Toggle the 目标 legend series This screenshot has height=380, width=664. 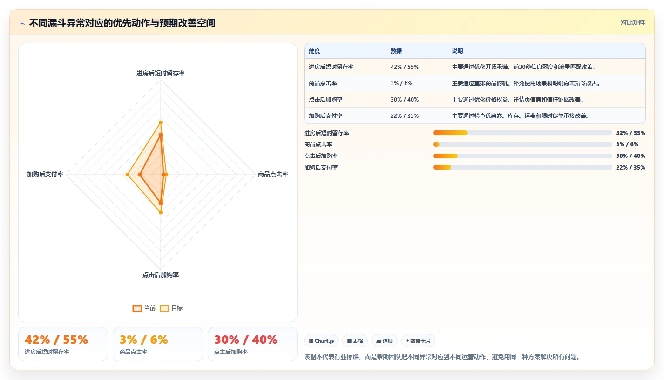[x=171, y=308]
